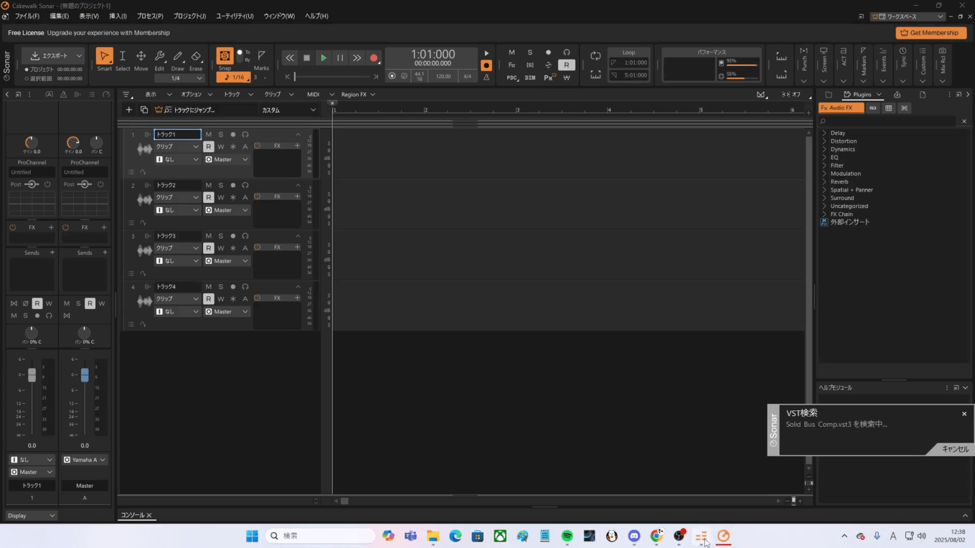This screenshot has width=975, height=548.
Task: Mute トラック2
Action: click(208, 185)
